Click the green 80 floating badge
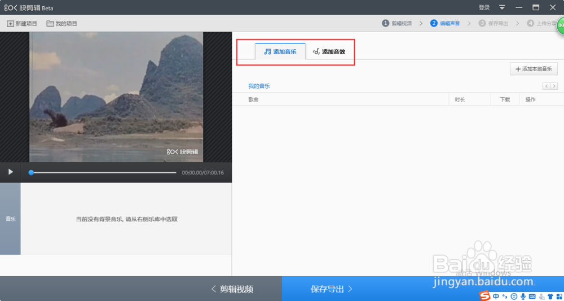564x301 pixels. (559, 25)
